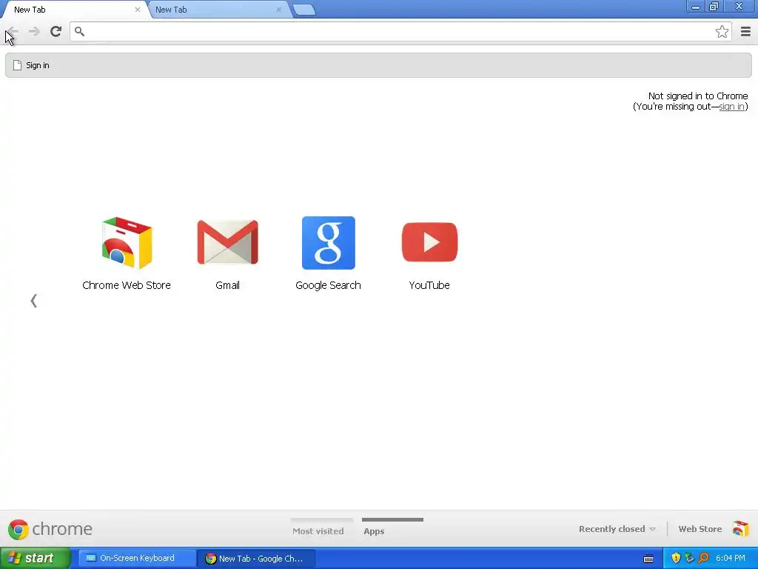The height and width of the screenshot is (569, 758).
Task: Focus the address bar input field
Action: 399,31
